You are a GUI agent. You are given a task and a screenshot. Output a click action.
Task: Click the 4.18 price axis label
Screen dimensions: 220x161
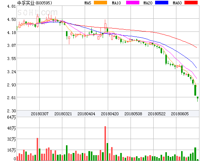(11, 33)
